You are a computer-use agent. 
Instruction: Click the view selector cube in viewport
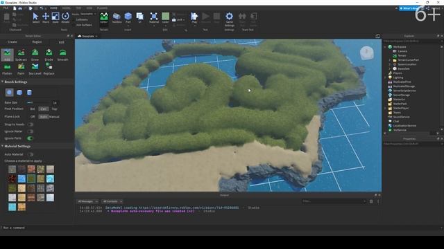tap(367, 53)
